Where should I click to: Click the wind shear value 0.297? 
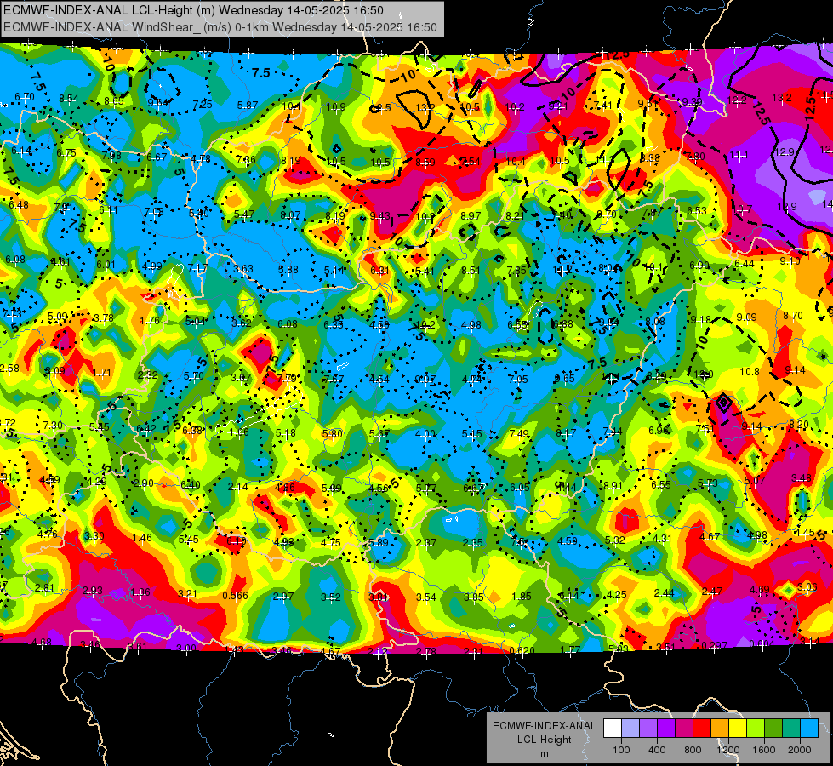point(715,645)
